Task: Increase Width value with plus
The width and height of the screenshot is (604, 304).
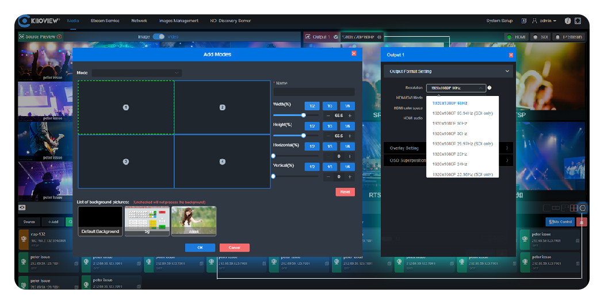Action: (350, 116)
